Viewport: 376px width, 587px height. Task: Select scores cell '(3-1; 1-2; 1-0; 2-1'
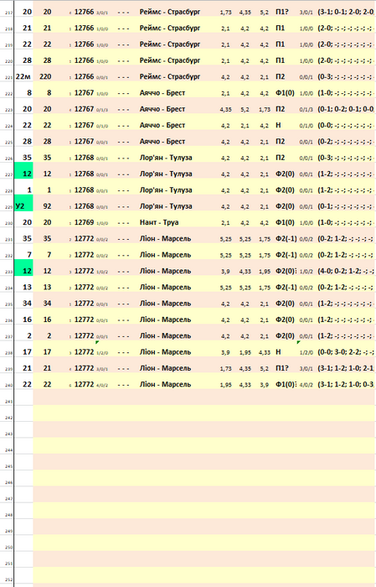coord(346,368)
